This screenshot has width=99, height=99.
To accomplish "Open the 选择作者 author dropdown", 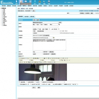I will 46,52.
